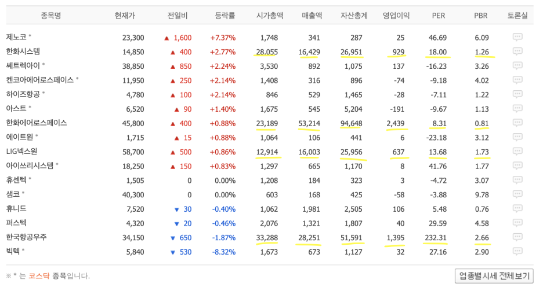Open the discussion room icon for 아이쓰리시스템
Screen dimensions: 543x287
coord(517,165)
